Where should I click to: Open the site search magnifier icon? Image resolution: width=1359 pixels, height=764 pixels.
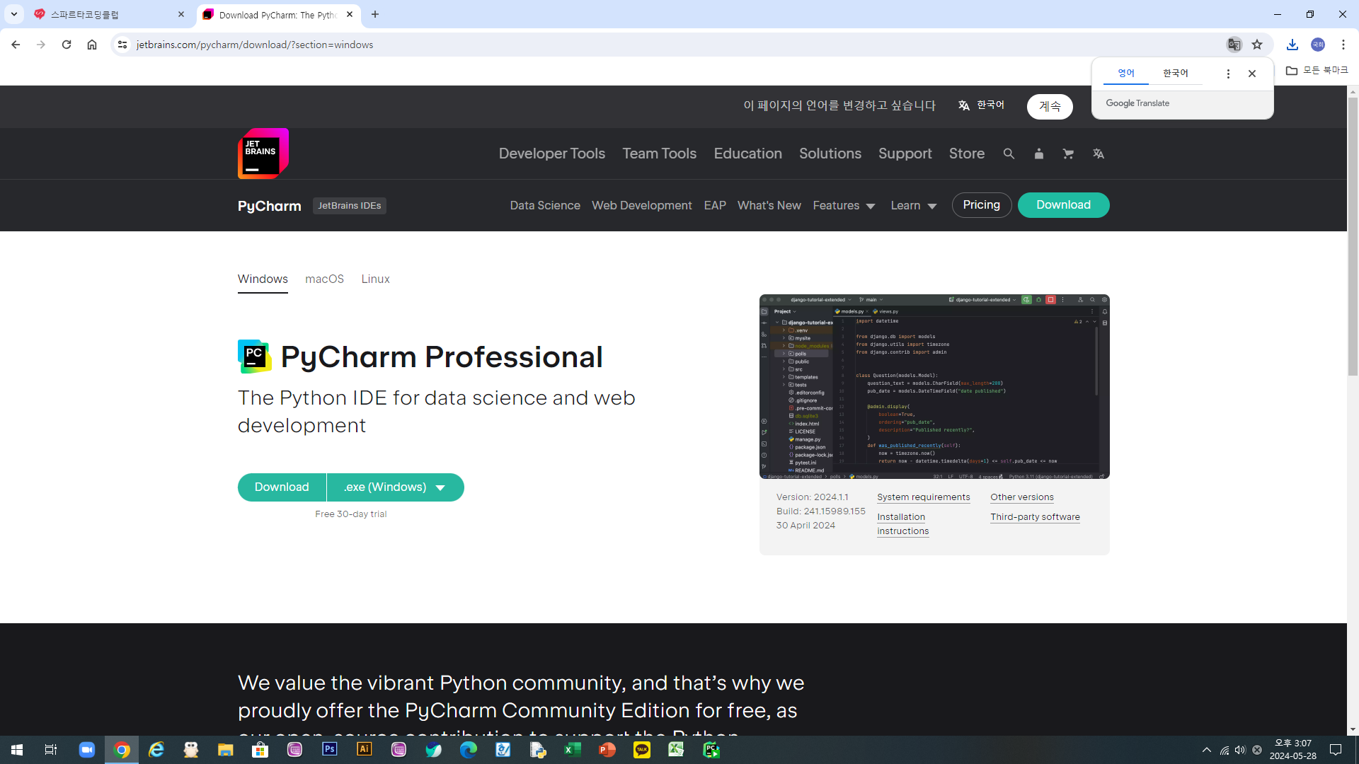click(1009, 154)
